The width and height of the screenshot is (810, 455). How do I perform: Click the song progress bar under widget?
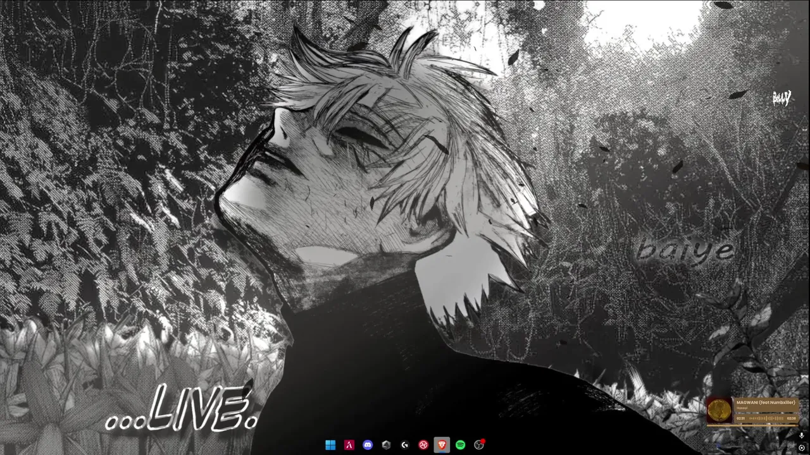point(752,425)
